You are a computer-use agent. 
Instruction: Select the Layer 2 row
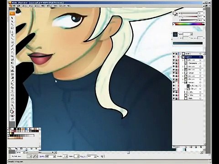188,57
